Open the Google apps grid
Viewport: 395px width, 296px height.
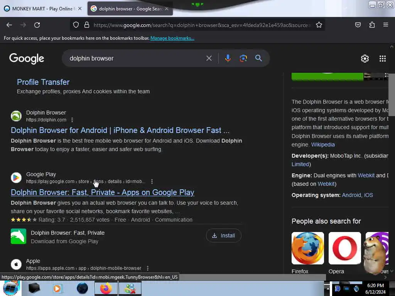click(382, 59)
